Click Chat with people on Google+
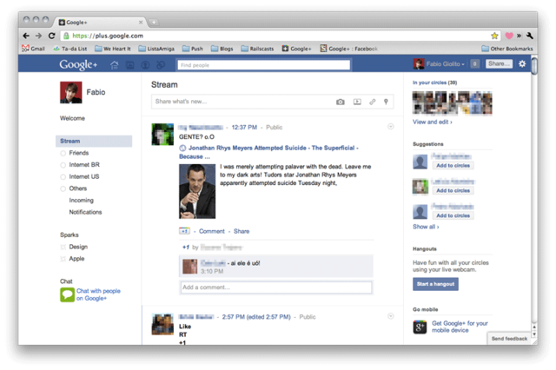The image size is (556, 370). tap(98, 294)
